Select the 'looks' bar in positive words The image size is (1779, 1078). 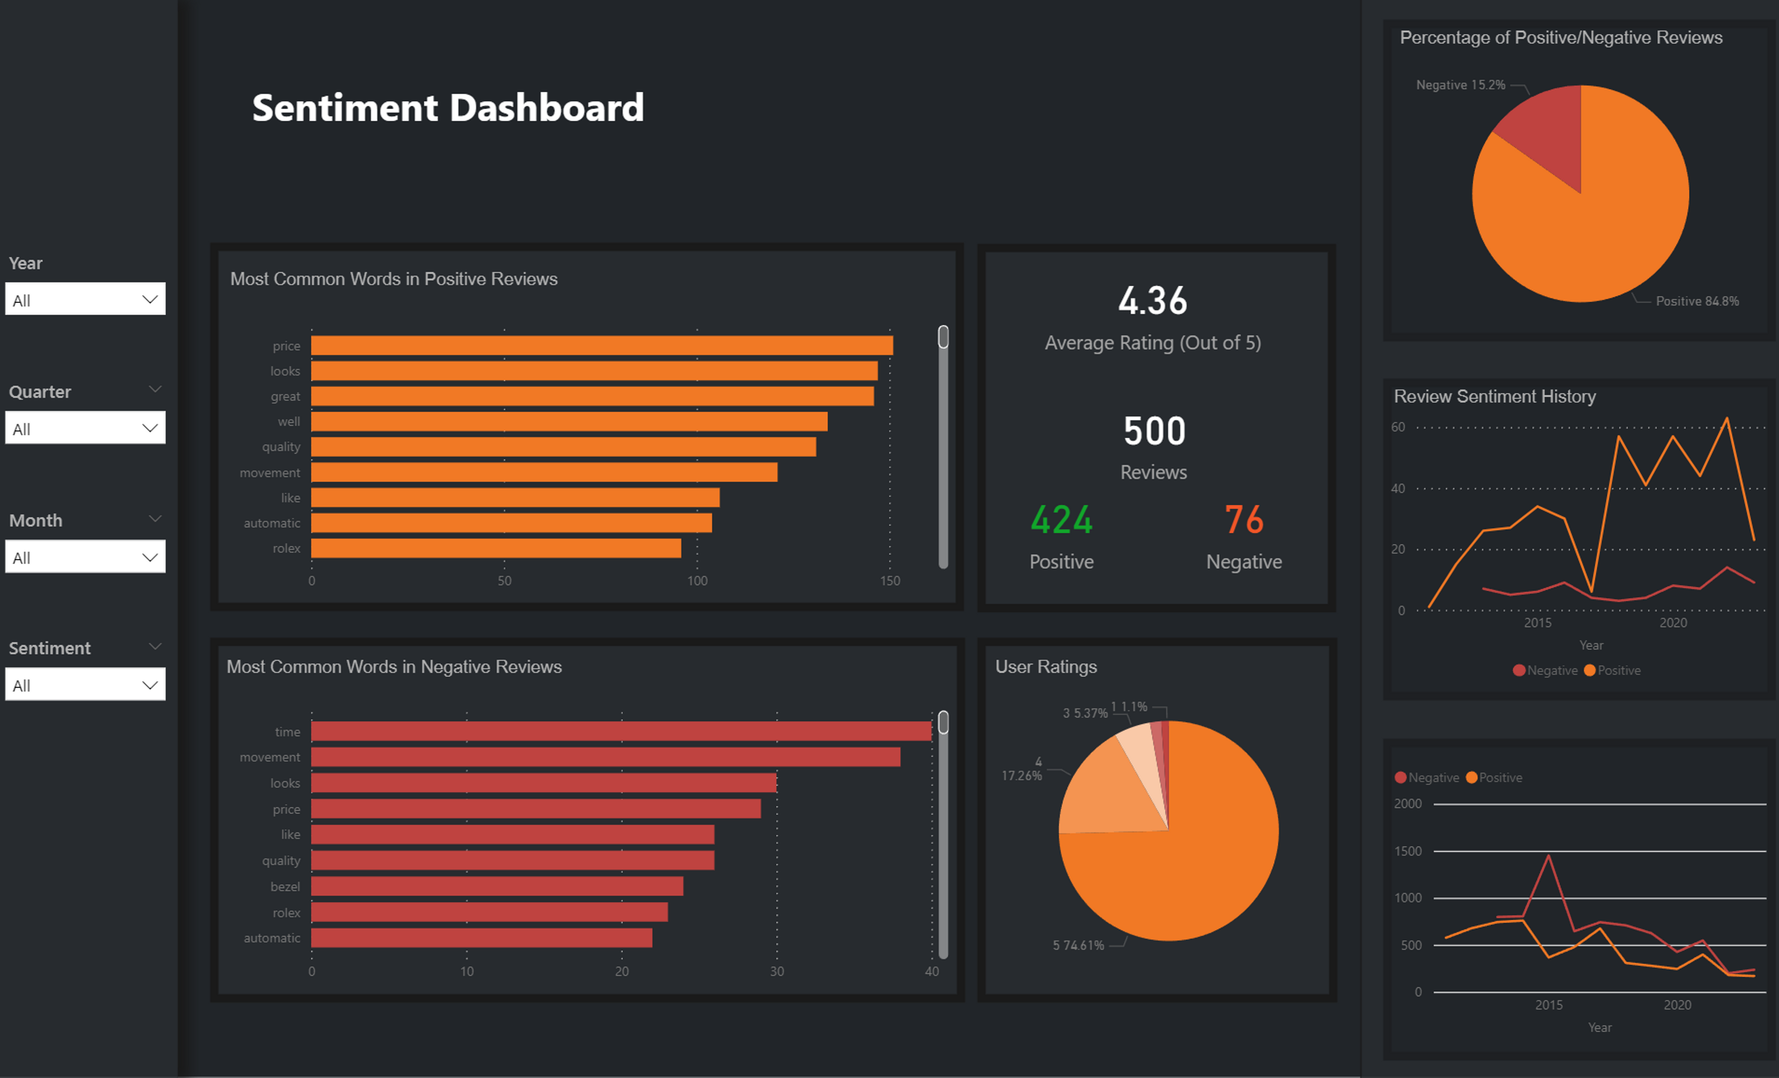(x=594, y=371)
